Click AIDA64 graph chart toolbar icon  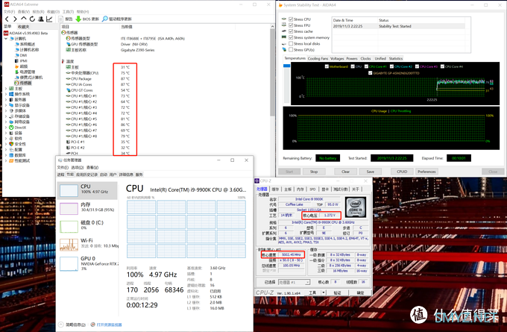[x=49, y=19]
